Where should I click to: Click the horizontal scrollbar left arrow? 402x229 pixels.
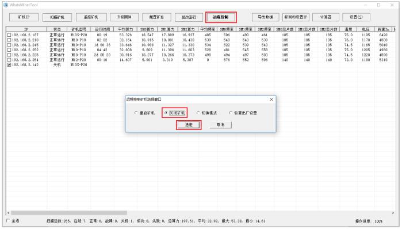[9, 213]
